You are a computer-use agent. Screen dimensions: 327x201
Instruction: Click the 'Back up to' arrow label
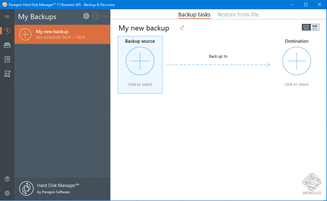pyautogui.click(x=218, y=56)
